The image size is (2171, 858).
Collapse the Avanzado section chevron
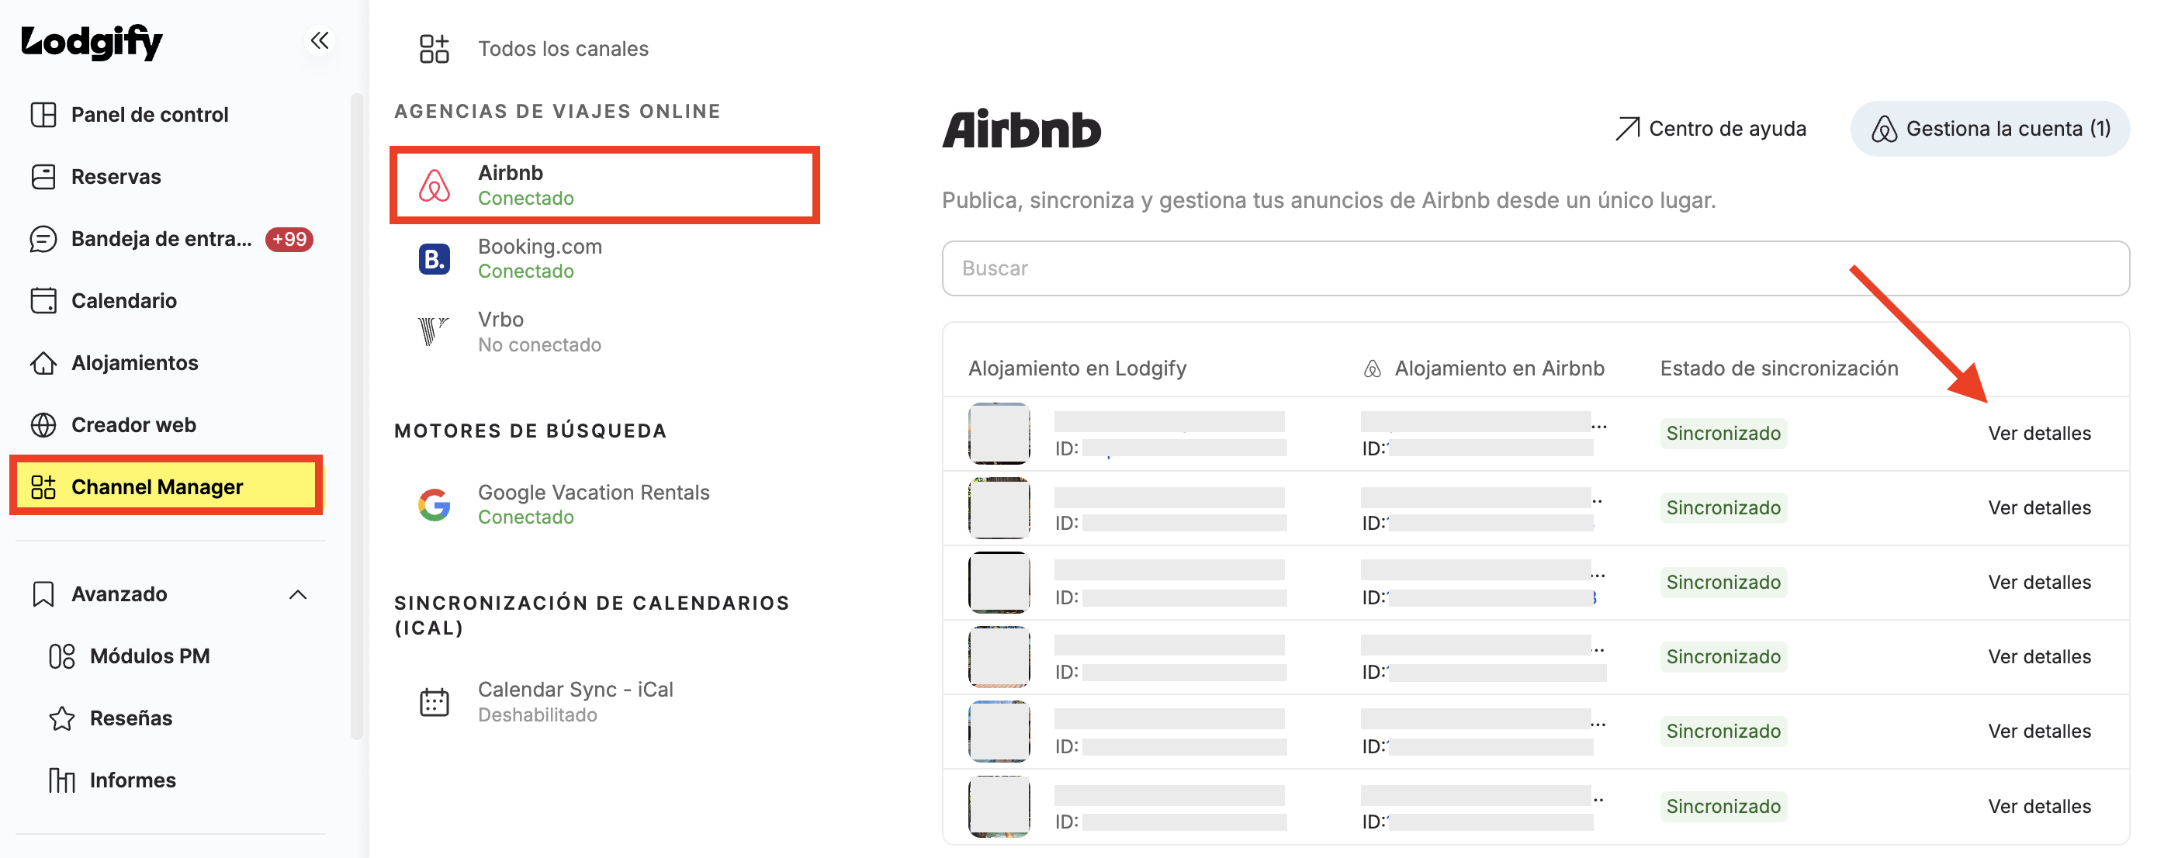click(297, 595)
